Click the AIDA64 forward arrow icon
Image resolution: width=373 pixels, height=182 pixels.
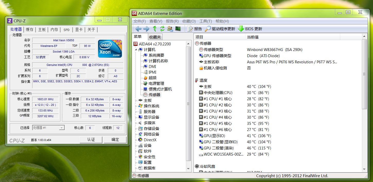coord(146,29)
